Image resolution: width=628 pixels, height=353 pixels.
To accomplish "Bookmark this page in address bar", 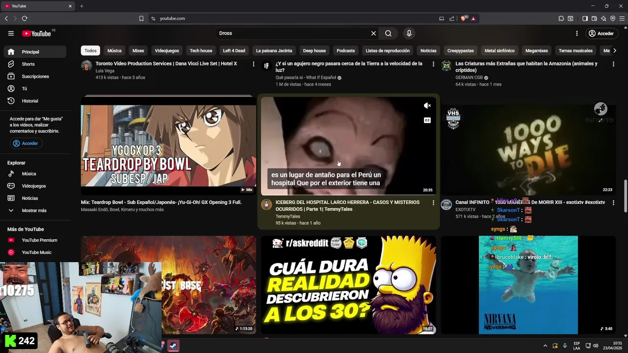I will [x=141, y=19].
